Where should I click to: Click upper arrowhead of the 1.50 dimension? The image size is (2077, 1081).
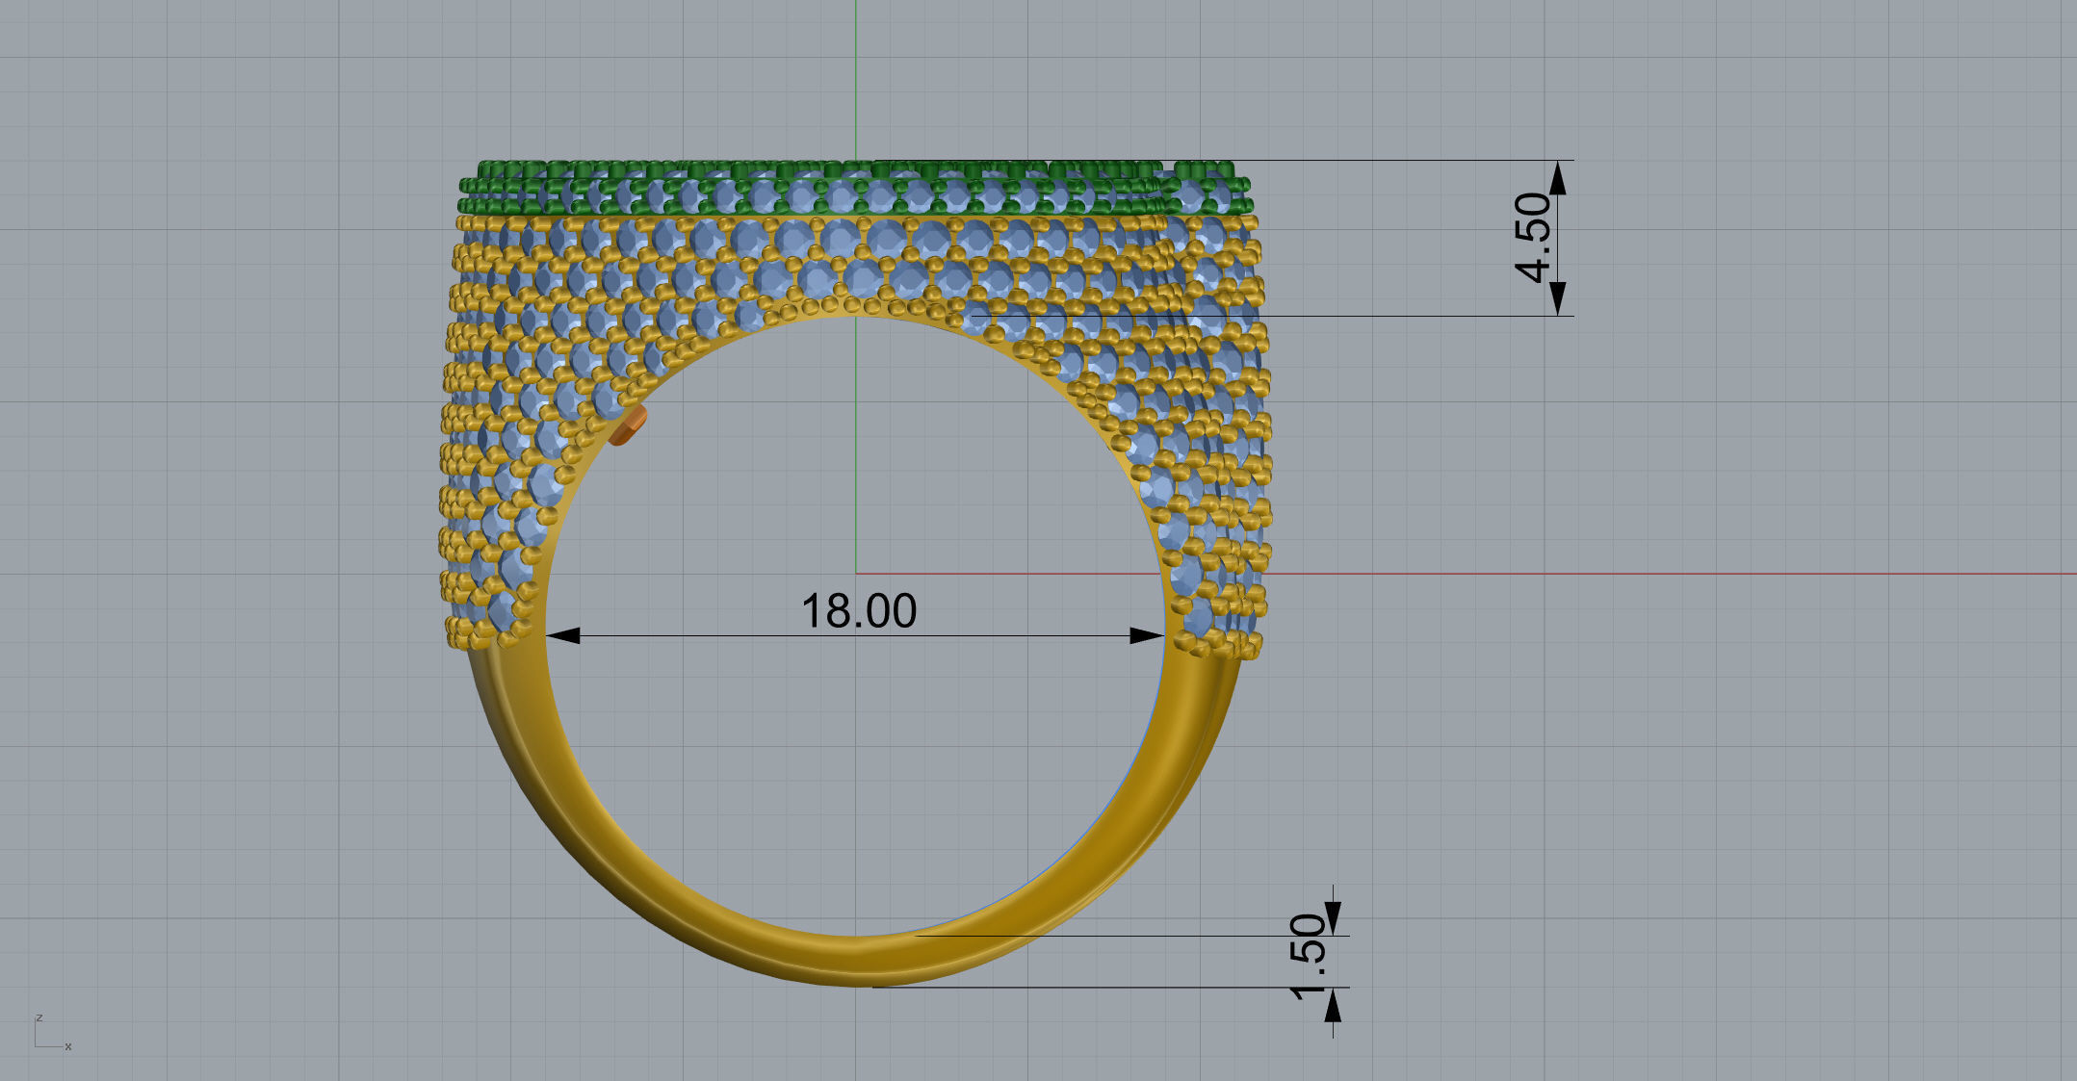(x=1333, y=916)
